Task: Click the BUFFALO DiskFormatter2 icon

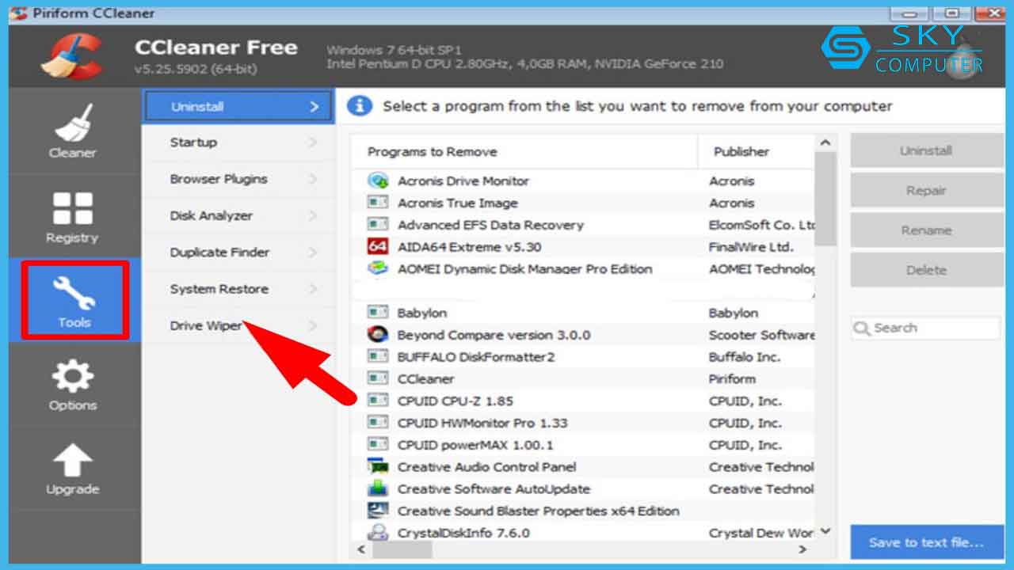Action: [378, 356]
